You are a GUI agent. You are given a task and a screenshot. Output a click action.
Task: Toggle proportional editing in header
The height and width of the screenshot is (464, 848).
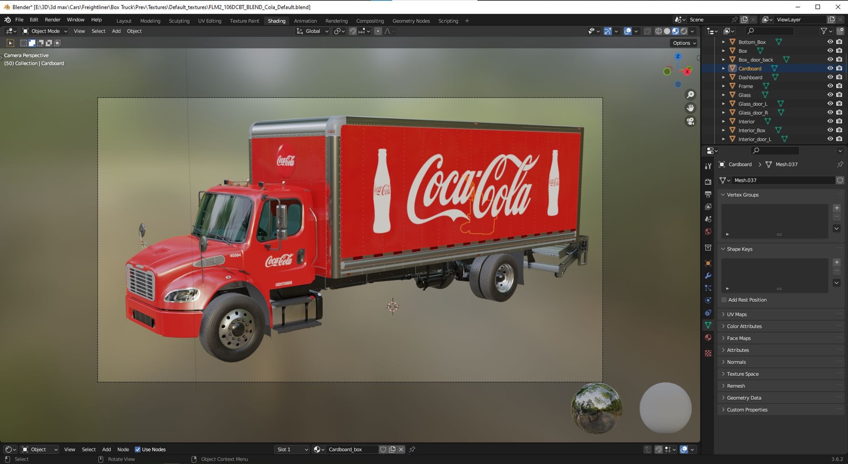(x=378, y=31)
